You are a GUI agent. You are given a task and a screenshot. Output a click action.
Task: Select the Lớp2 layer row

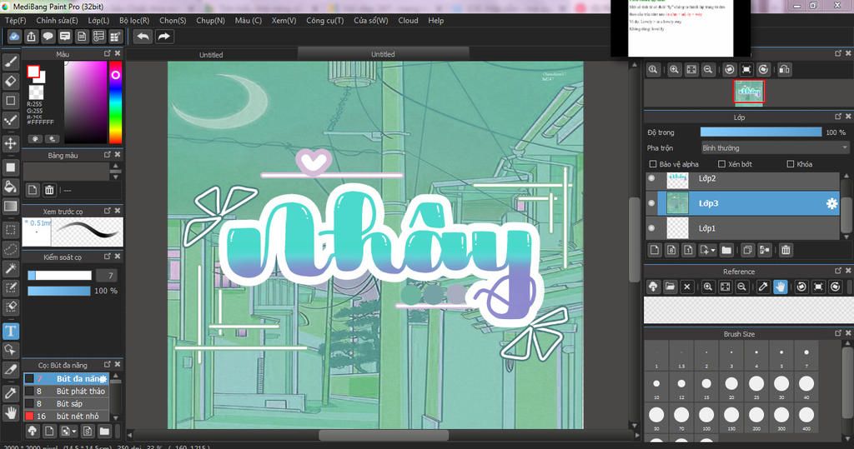pyautogui.click(x=743, y=180)
